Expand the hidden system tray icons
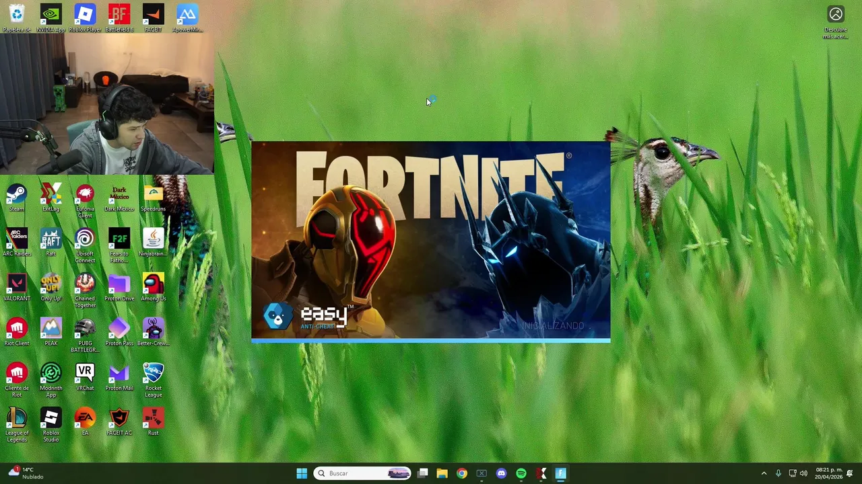Screen dimensions: 862x484 [764, 473]
